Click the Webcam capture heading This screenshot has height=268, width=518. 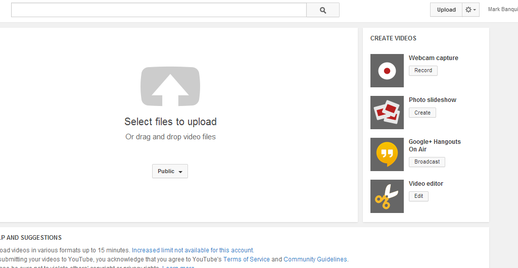click(x=434, y=58)
